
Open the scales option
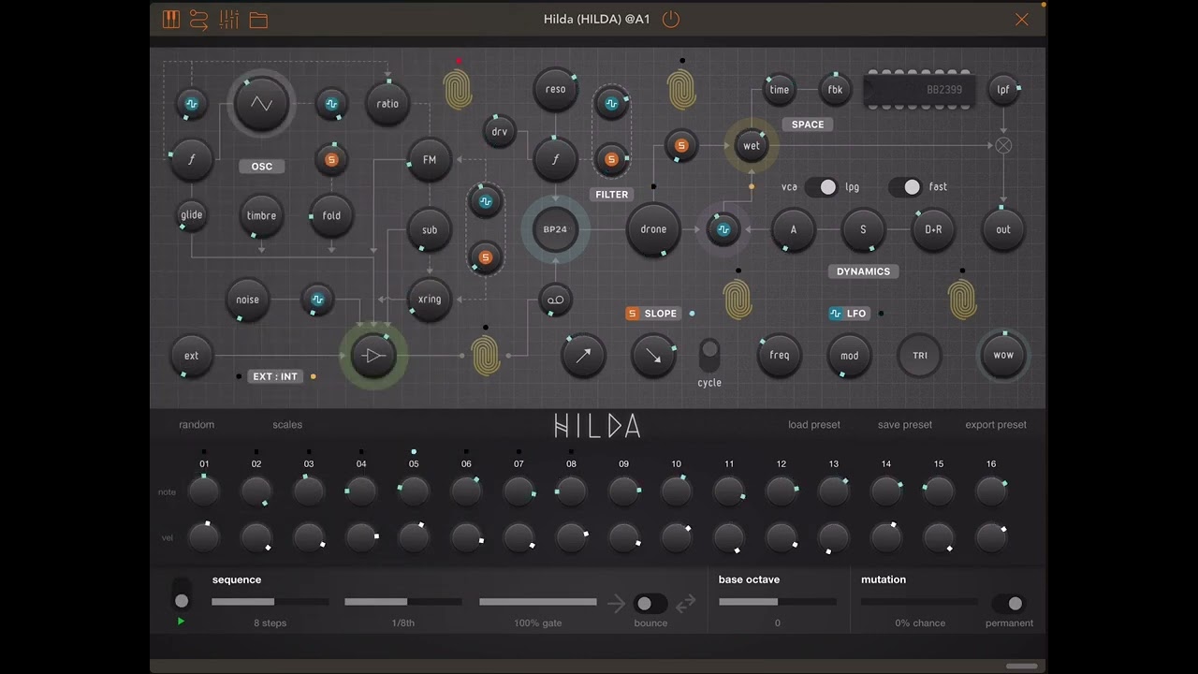click(287, 425)
